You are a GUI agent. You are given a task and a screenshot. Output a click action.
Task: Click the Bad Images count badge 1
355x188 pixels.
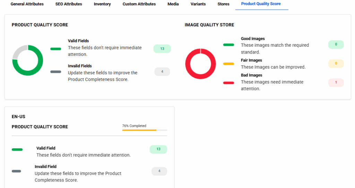(336, 83)
